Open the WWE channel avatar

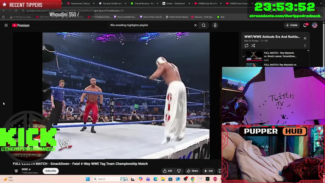16,171
